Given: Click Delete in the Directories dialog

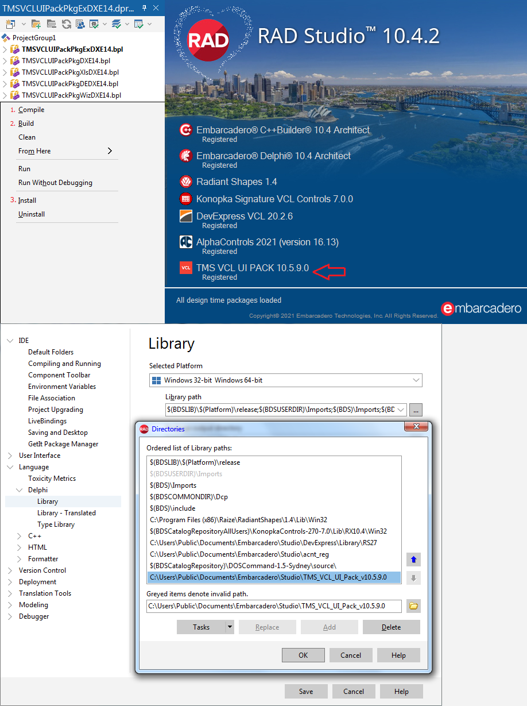Looking at the screenshot, I should click(392, 627).
